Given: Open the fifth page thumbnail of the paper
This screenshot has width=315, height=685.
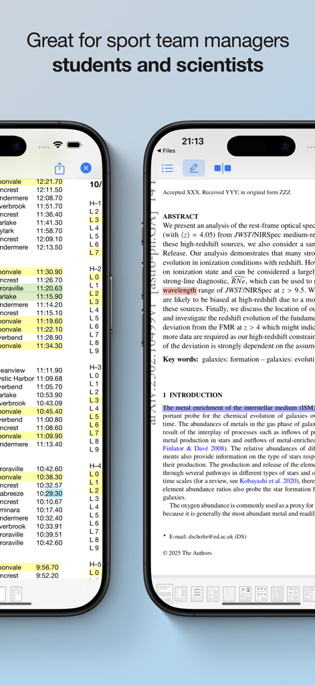Looking at the screenshot, I should (x=229, y=594).
